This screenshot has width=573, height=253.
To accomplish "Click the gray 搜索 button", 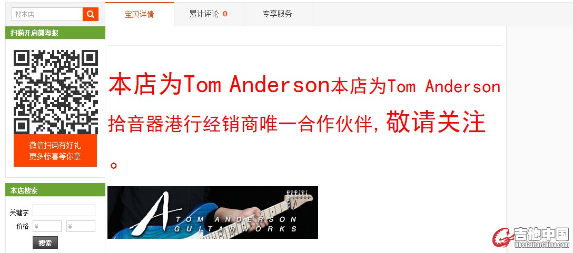I will coord(45,243).
